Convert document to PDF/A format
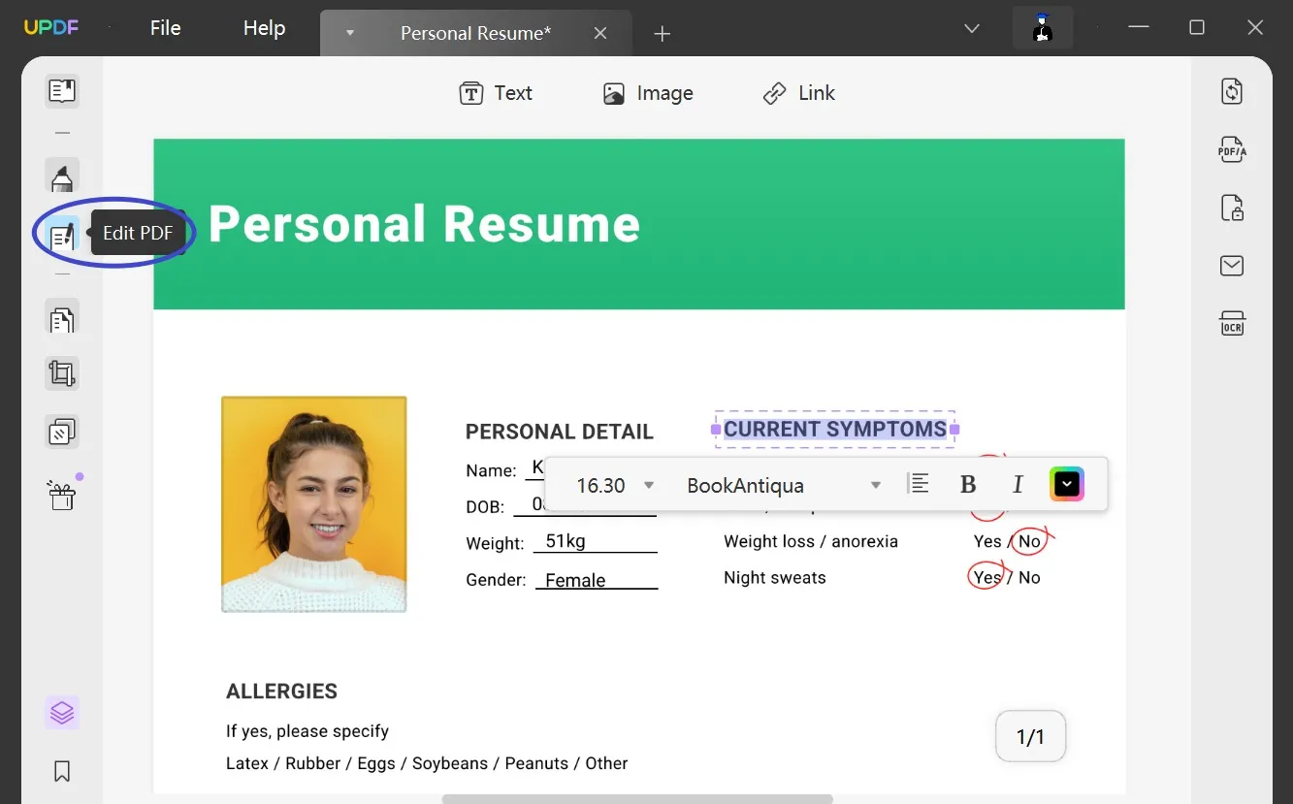 pos(1232,149)
